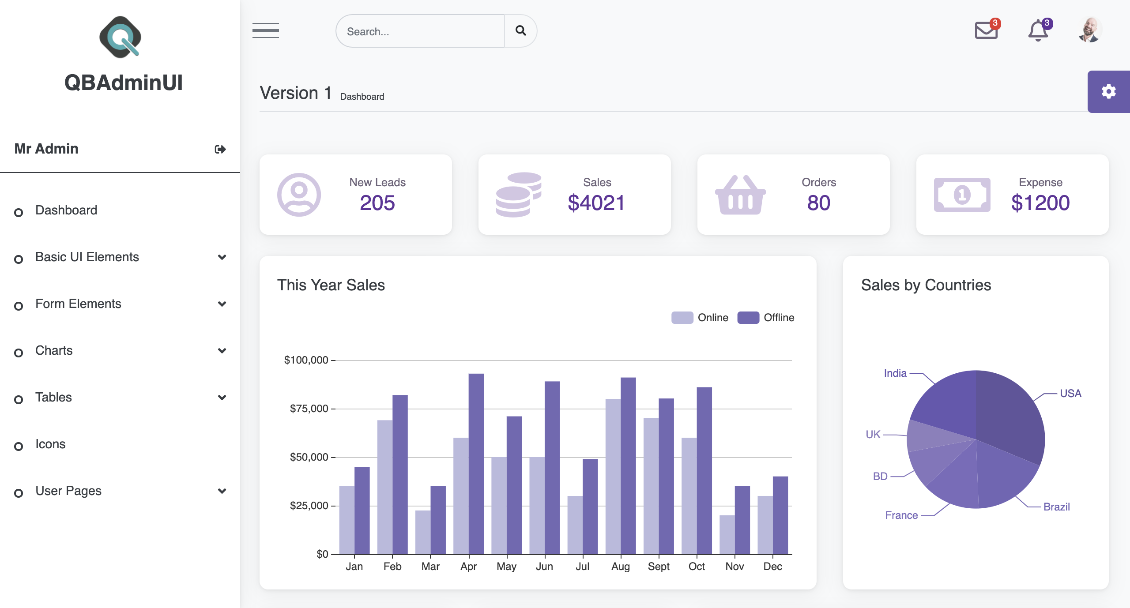Screen dimensions: 1130x608
Task: Open the mail envelope notifications icon
Action: (986, 30)
